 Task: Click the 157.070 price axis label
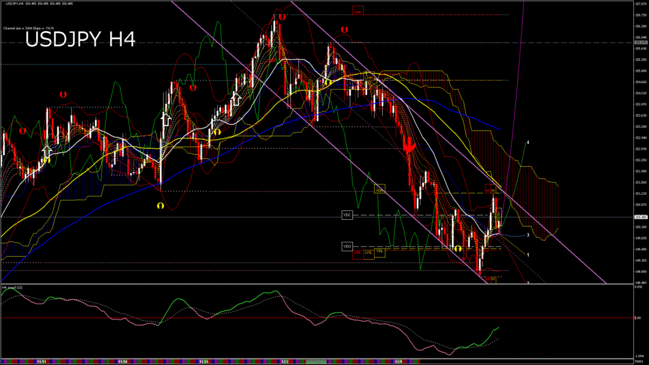[x=639, y=4]
